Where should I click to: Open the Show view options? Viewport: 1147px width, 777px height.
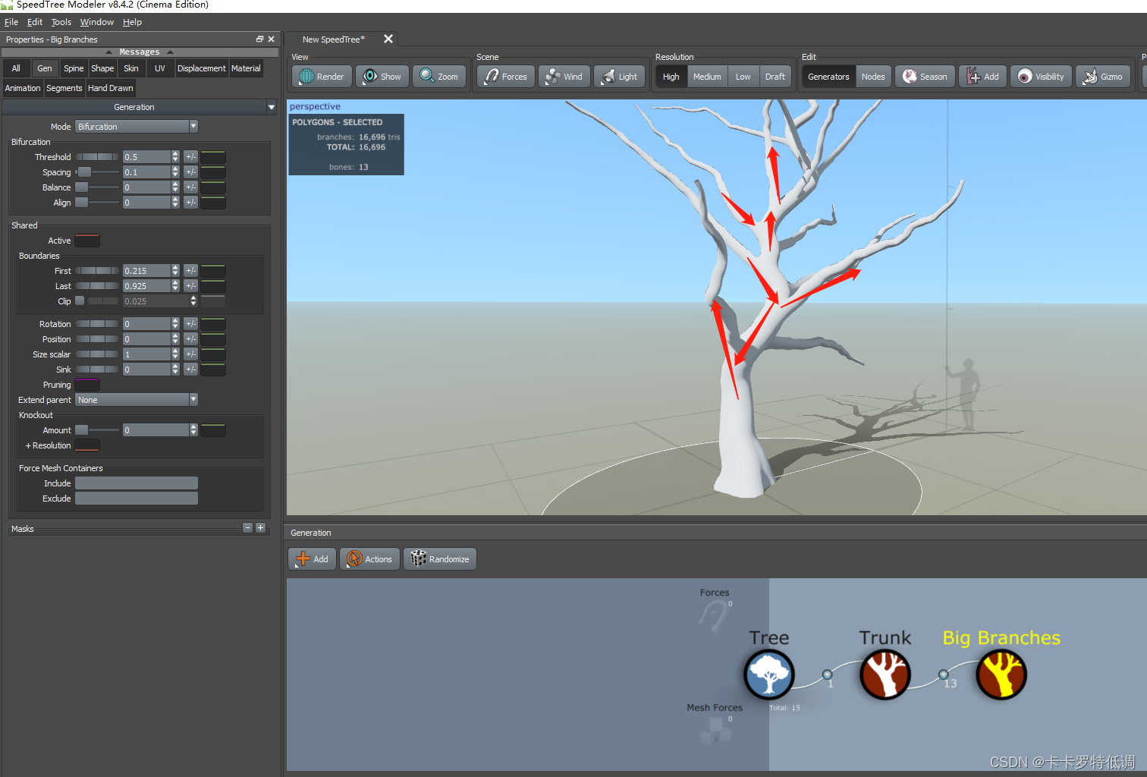click(382, 77)
